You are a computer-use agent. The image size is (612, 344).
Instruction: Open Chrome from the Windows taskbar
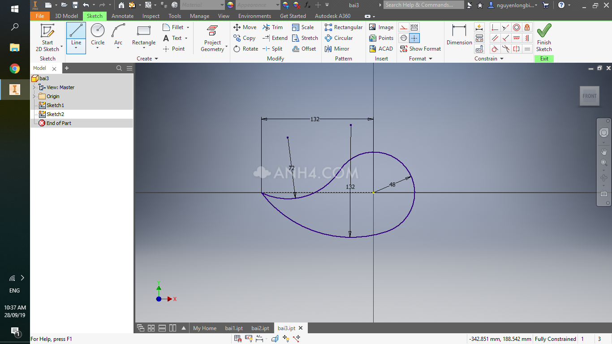point(15,69)
